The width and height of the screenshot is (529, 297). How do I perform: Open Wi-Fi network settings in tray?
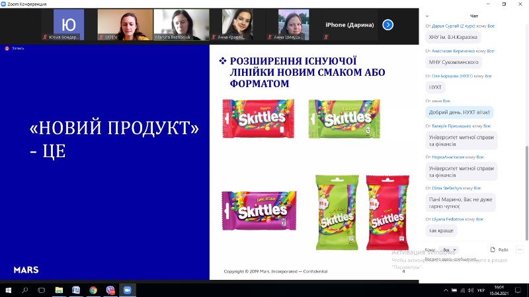coord(462,290)
